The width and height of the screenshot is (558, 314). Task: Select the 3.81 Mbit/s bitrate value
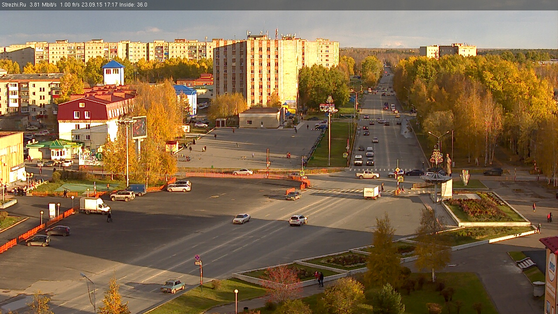pos(43,5)
